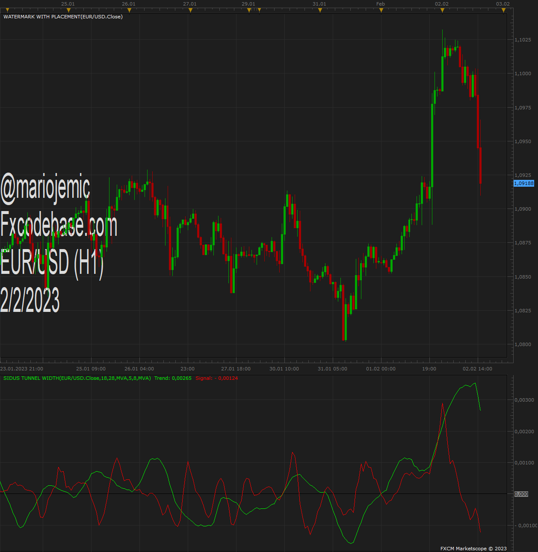Click the 25.01 09:00 time axis label
The height and width of the screenshot is (552, 538).
tap(91, 369)
